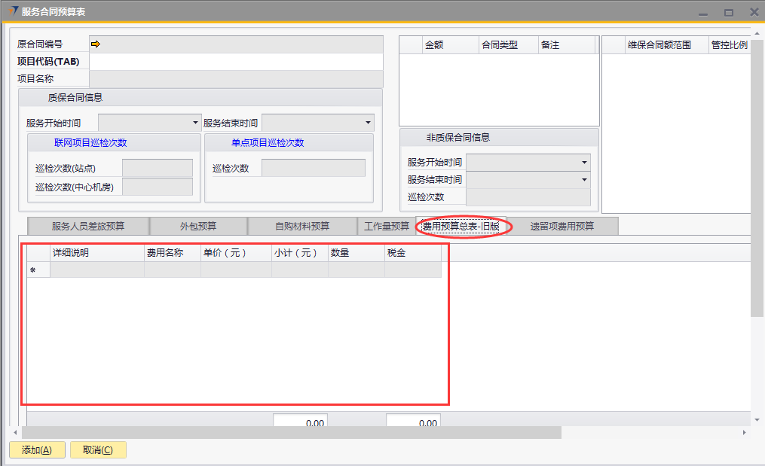The height and width of the screenshot is (466, 765).
Task: Open the 外包预算 tab
Action: click(198, 226)
